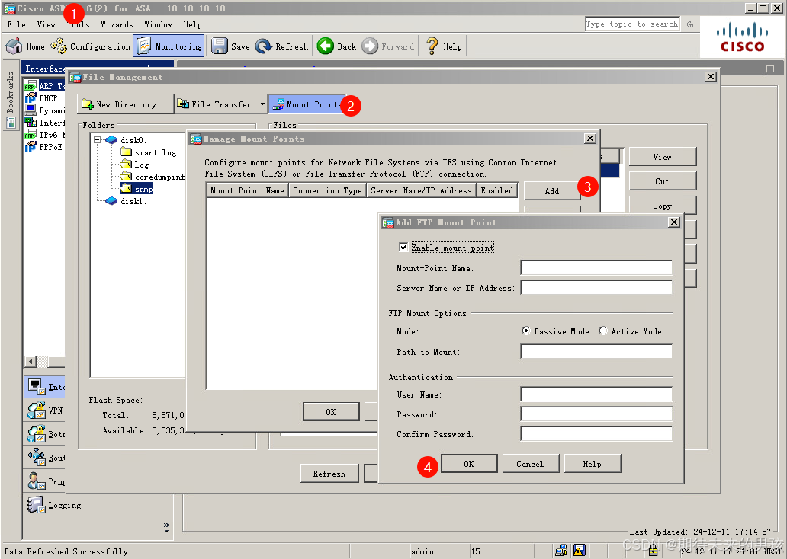The width and height of the screenshot is (787, 559).
Task: Click Server Name/IP Address column header
Action: tap(421, 190)
